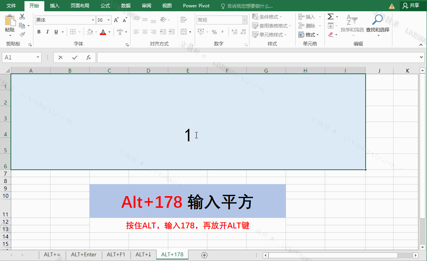Screen dimensions: 427x261
Task: Apply italic formatting to selected text
Action: coord(47,31)
